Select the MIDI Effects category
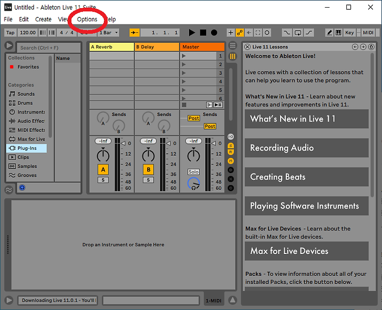This screenshot has height=310, width=382. point(27,130)
